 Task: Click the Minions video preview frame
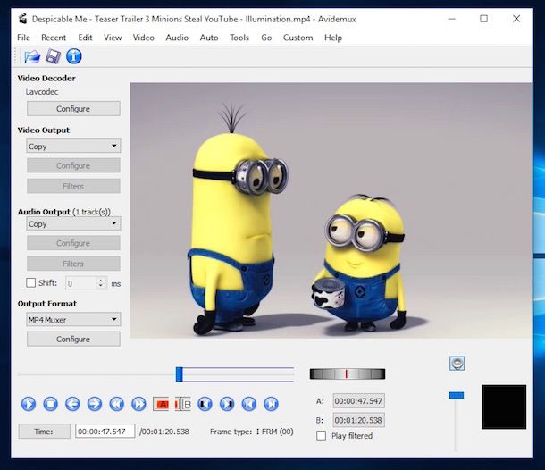tap(331, 210)
